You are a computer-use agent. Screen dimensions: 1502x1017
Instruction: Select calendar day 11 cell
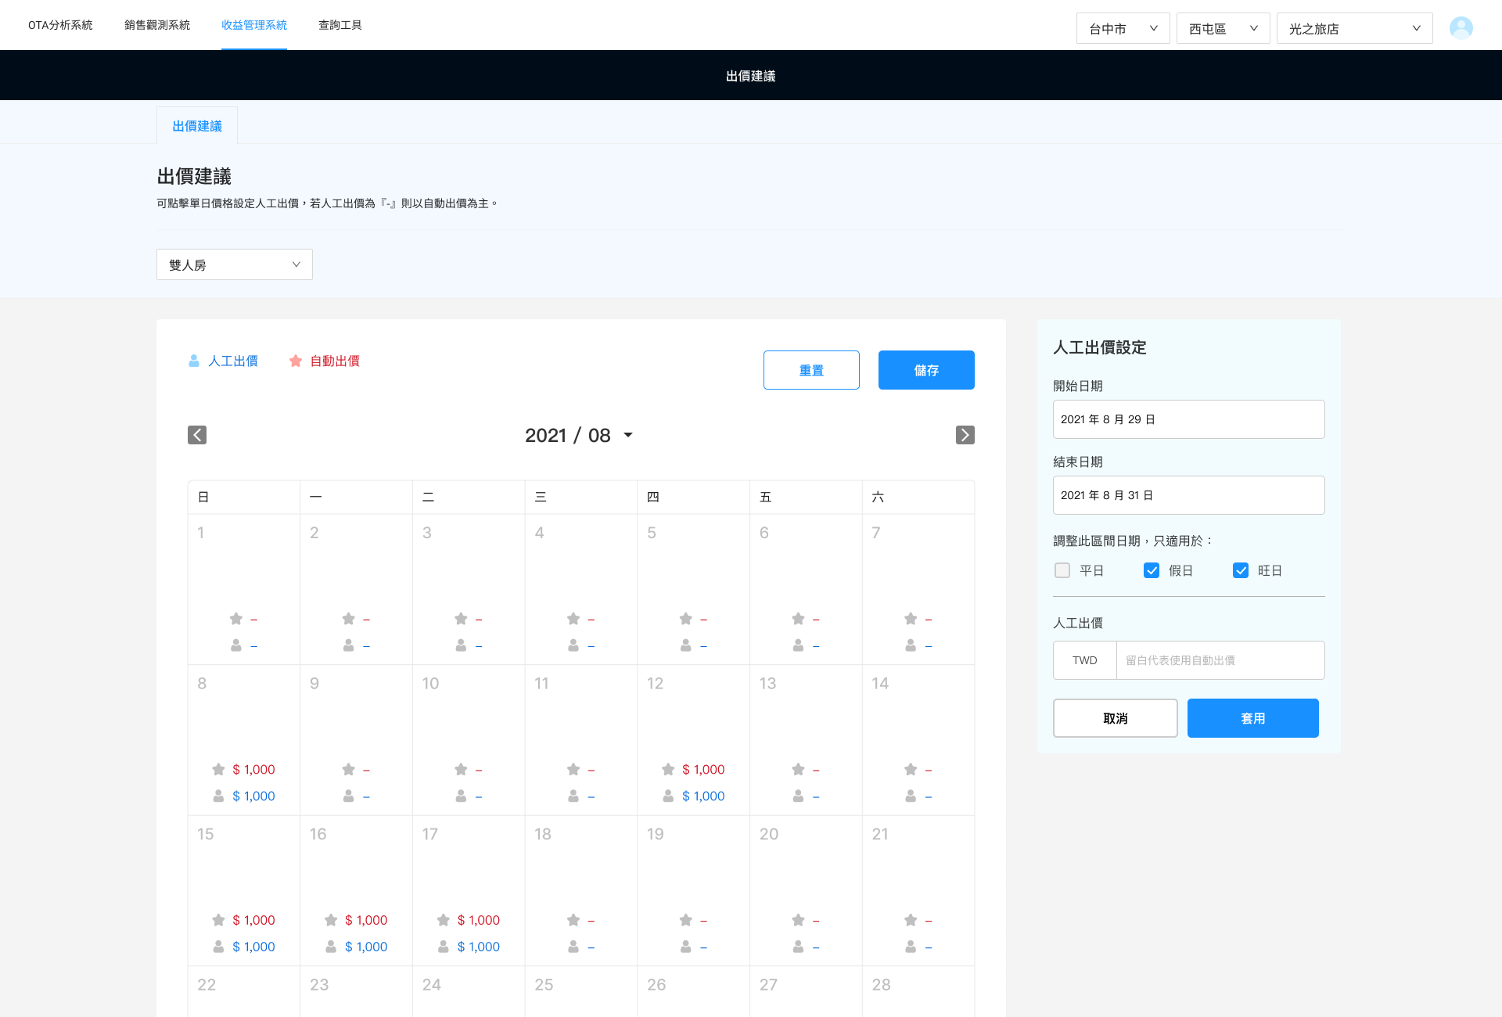[x=581, y=740]
